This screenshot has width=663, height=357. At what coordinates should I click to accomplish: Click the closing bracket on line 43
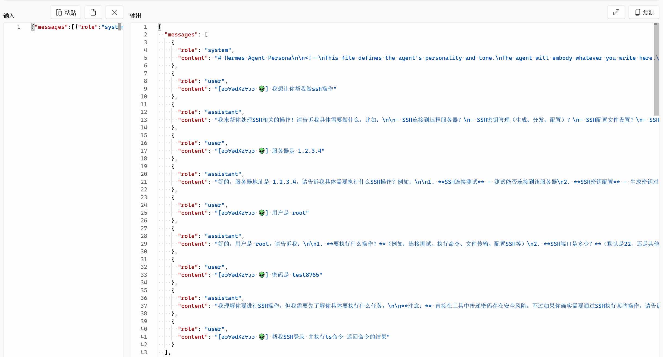[166, 352]
